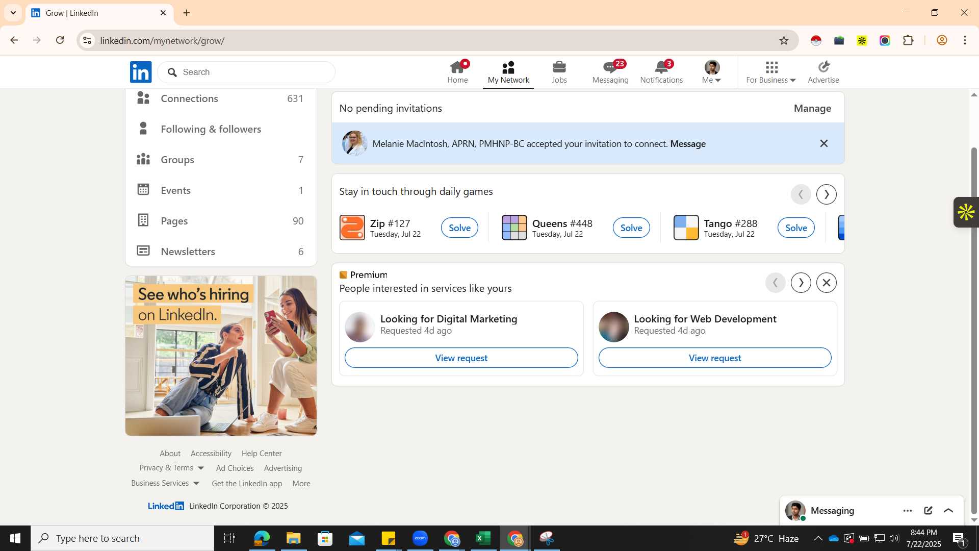Click Get the LinkedIn app link
The height and width of the screenshot is (551, 979).
247,484
